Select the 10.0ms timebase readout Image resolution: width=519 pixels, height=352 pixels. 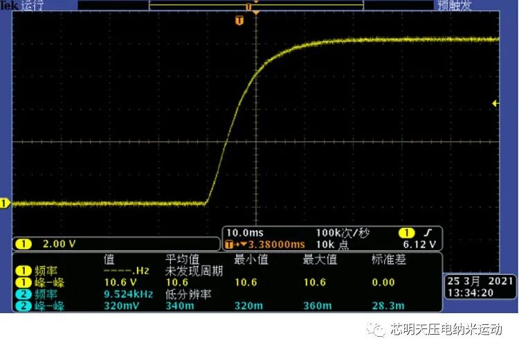pos(245,233)
